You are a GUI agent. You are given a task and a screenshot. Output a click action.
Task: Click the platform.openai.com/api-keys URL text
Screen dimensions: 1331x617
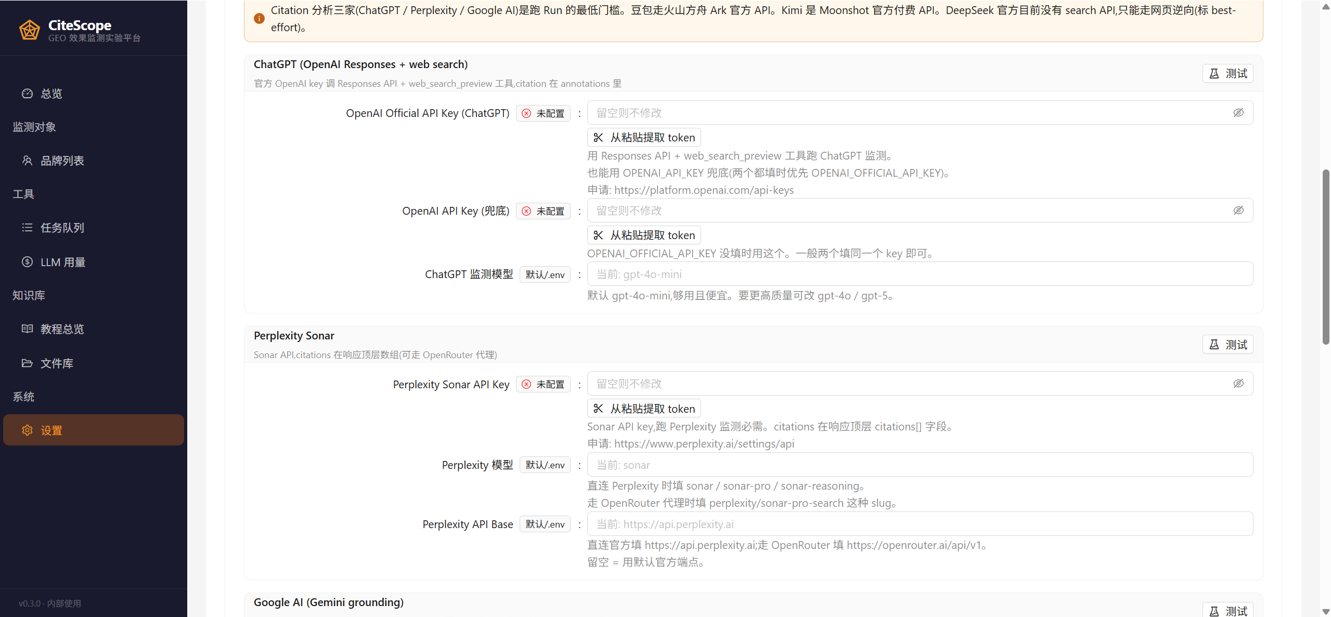pos(704,190)
